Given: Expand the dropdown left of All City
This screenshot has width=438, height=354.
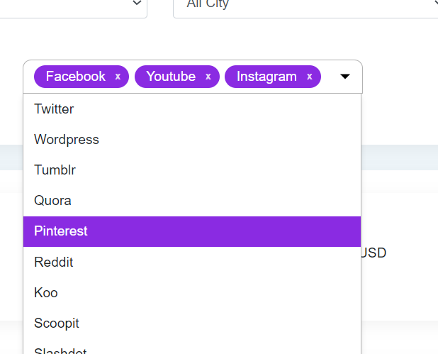Looking at the screenshot, I should pyautogui.click(x=136, y=4).
